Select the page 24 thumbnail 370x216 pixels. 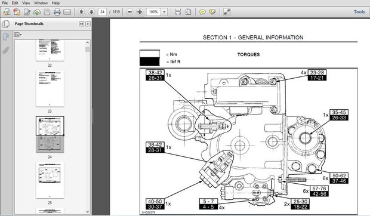coord(50,134)
